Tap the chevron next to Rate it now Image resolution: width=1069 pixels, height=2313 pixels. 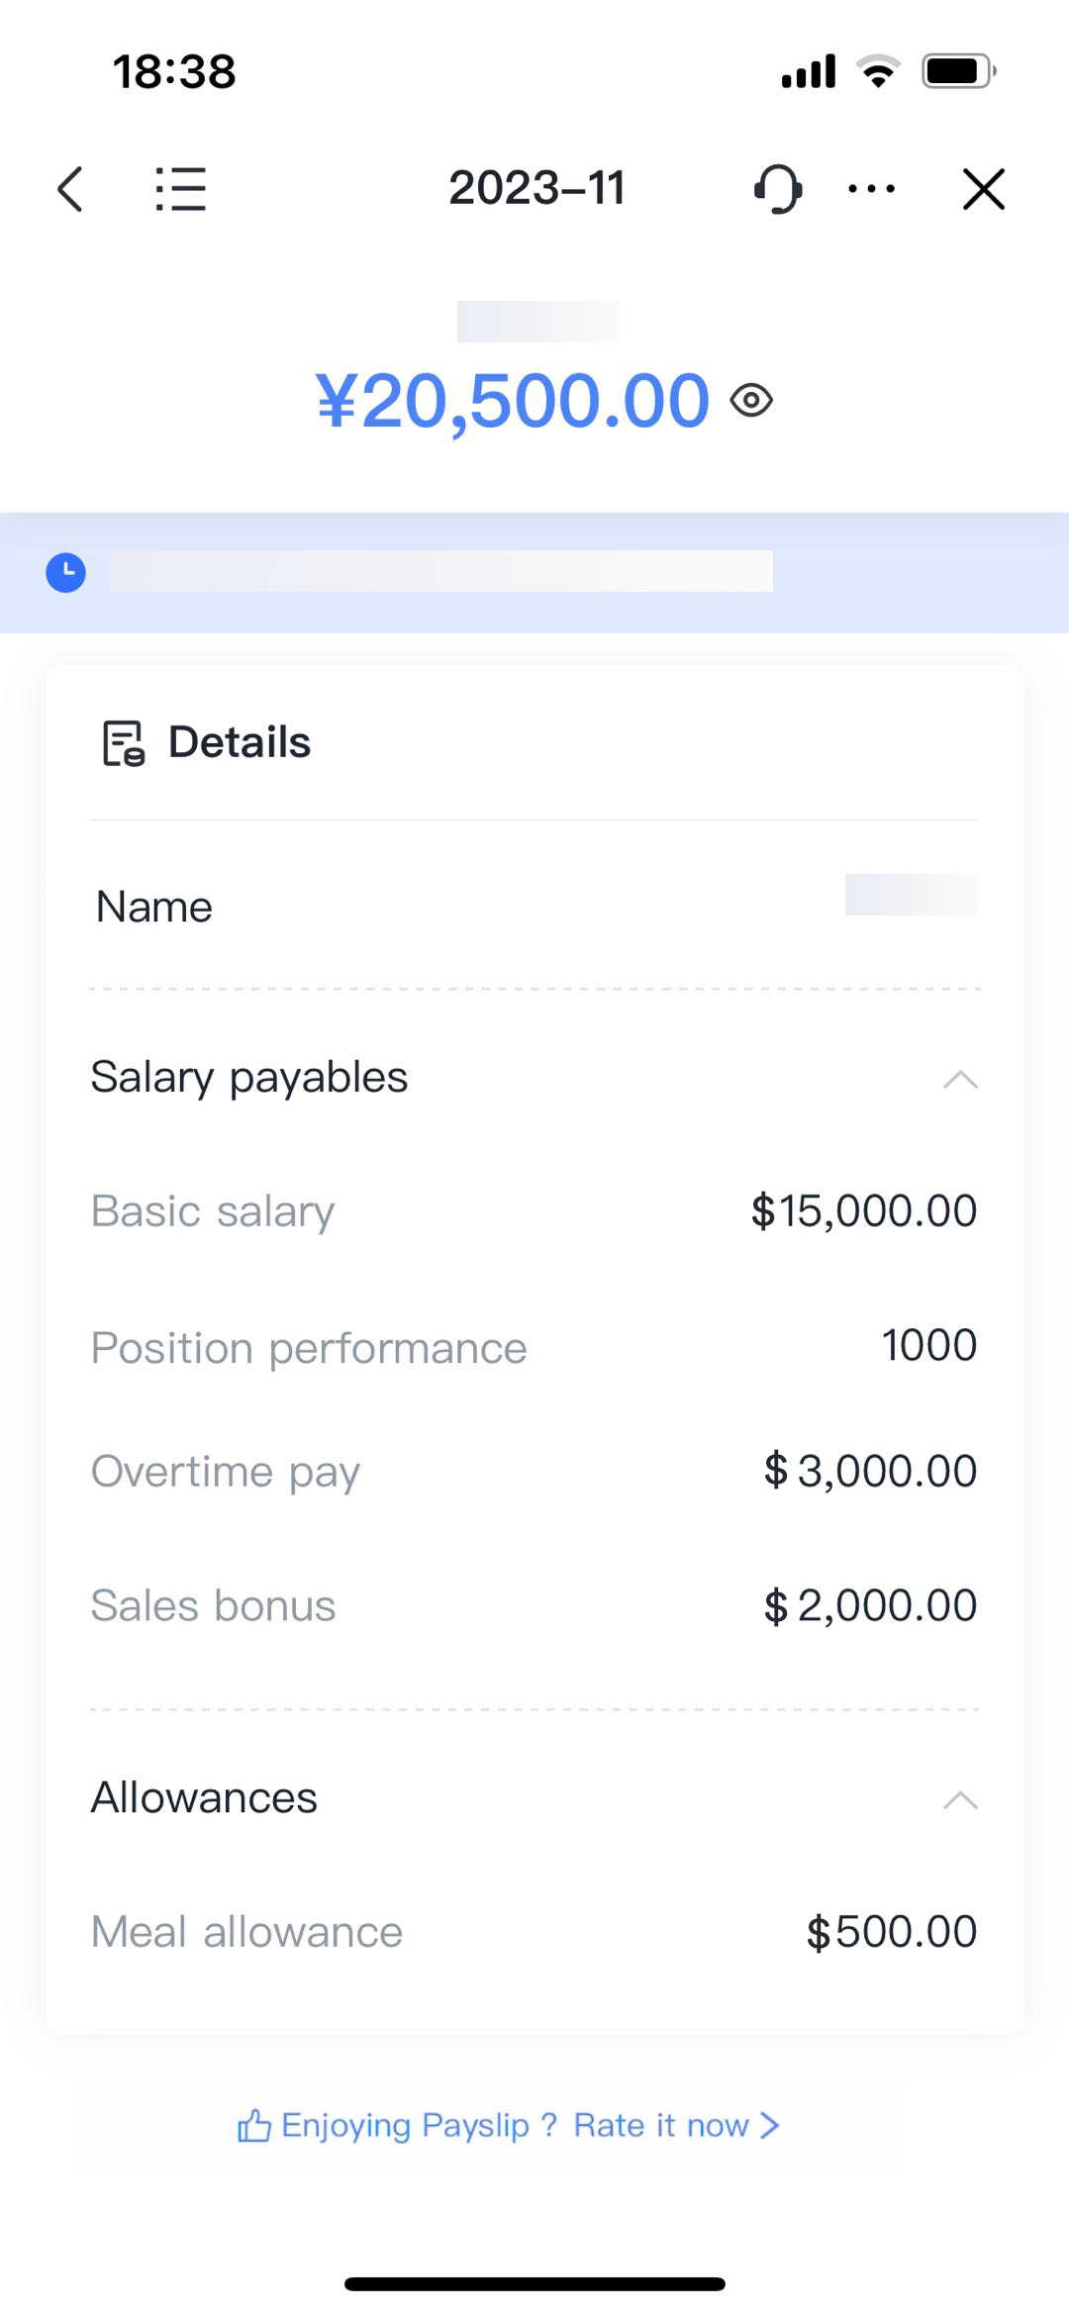[x=769, y=2124]
